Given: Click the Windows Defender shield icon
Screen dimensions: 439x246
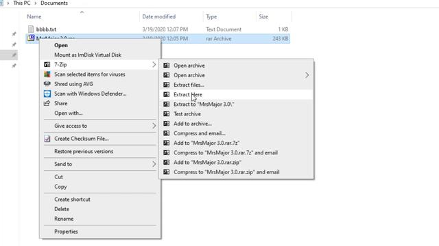Looking at the screenshot, I should (47, 94).
